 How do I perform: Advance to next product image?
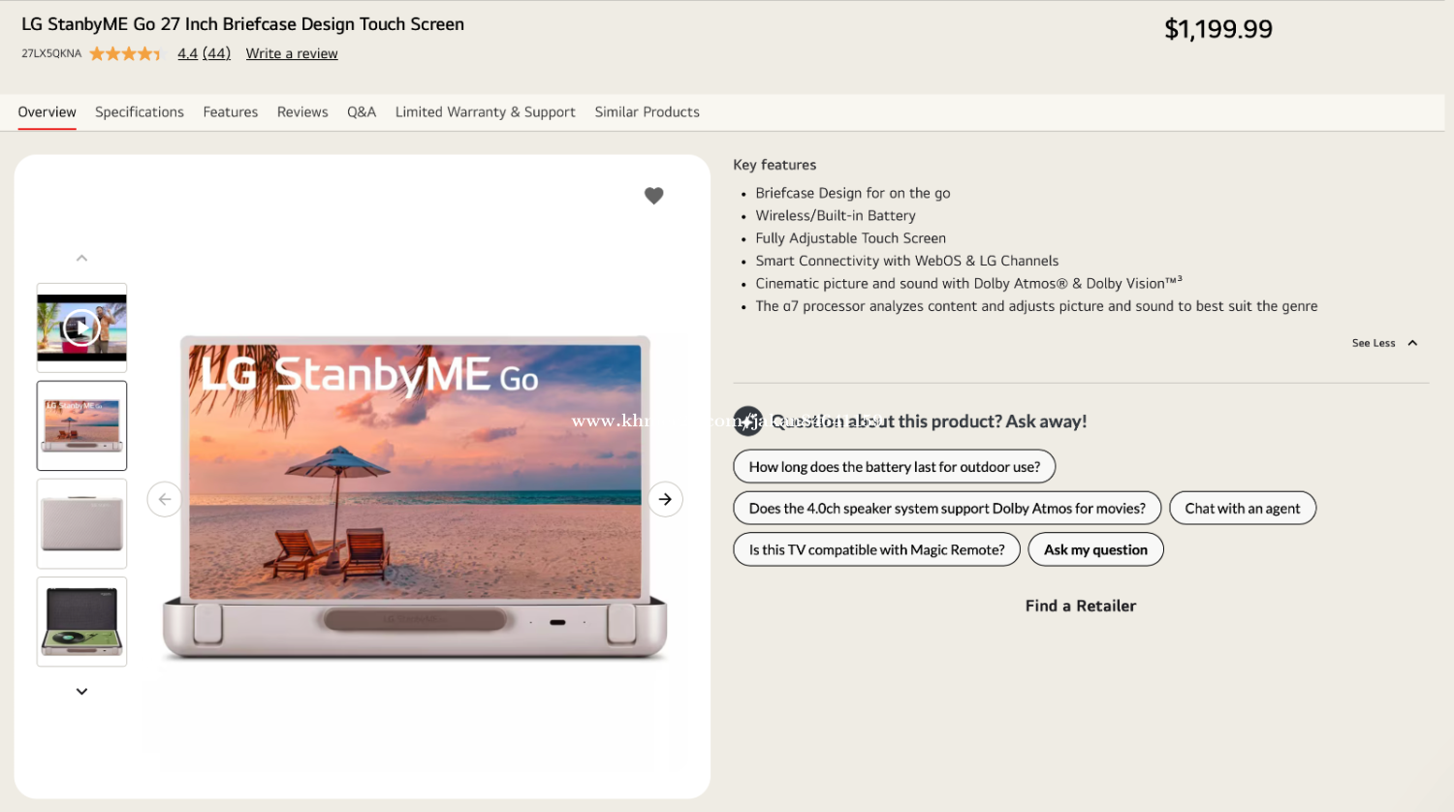pyautogui.click(x=665, y=499)
